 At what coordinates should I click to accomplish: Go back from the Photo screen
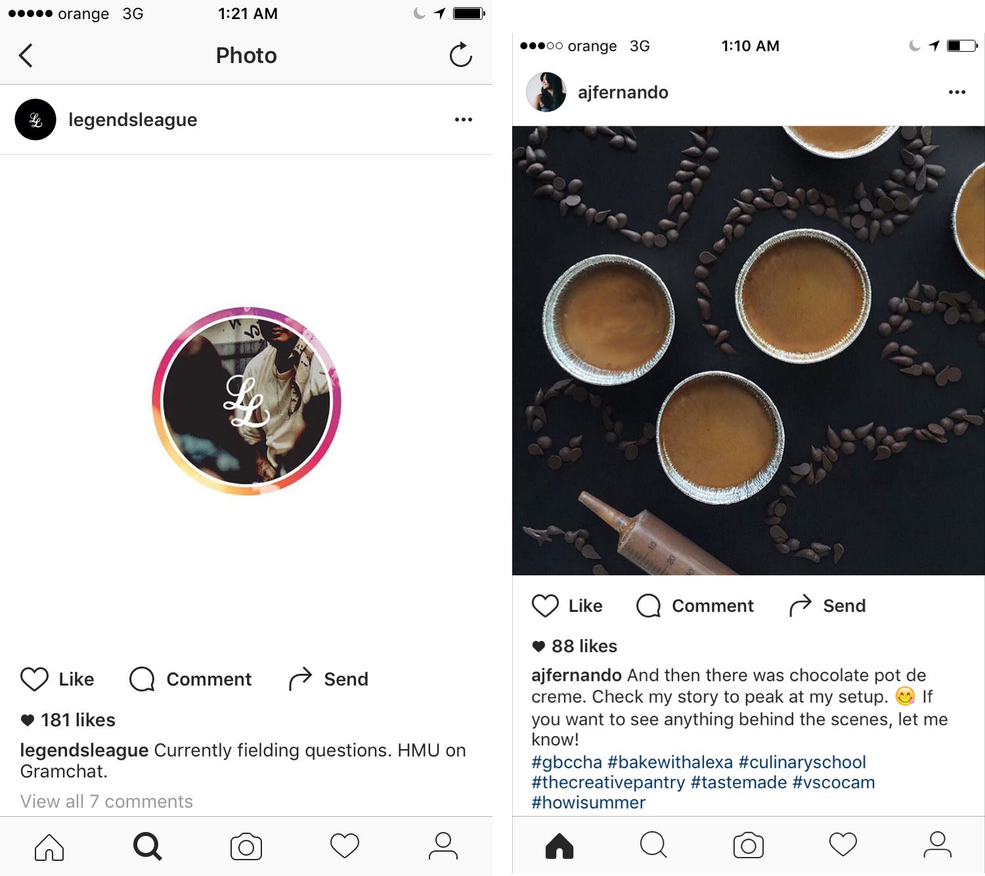point(26,56)
